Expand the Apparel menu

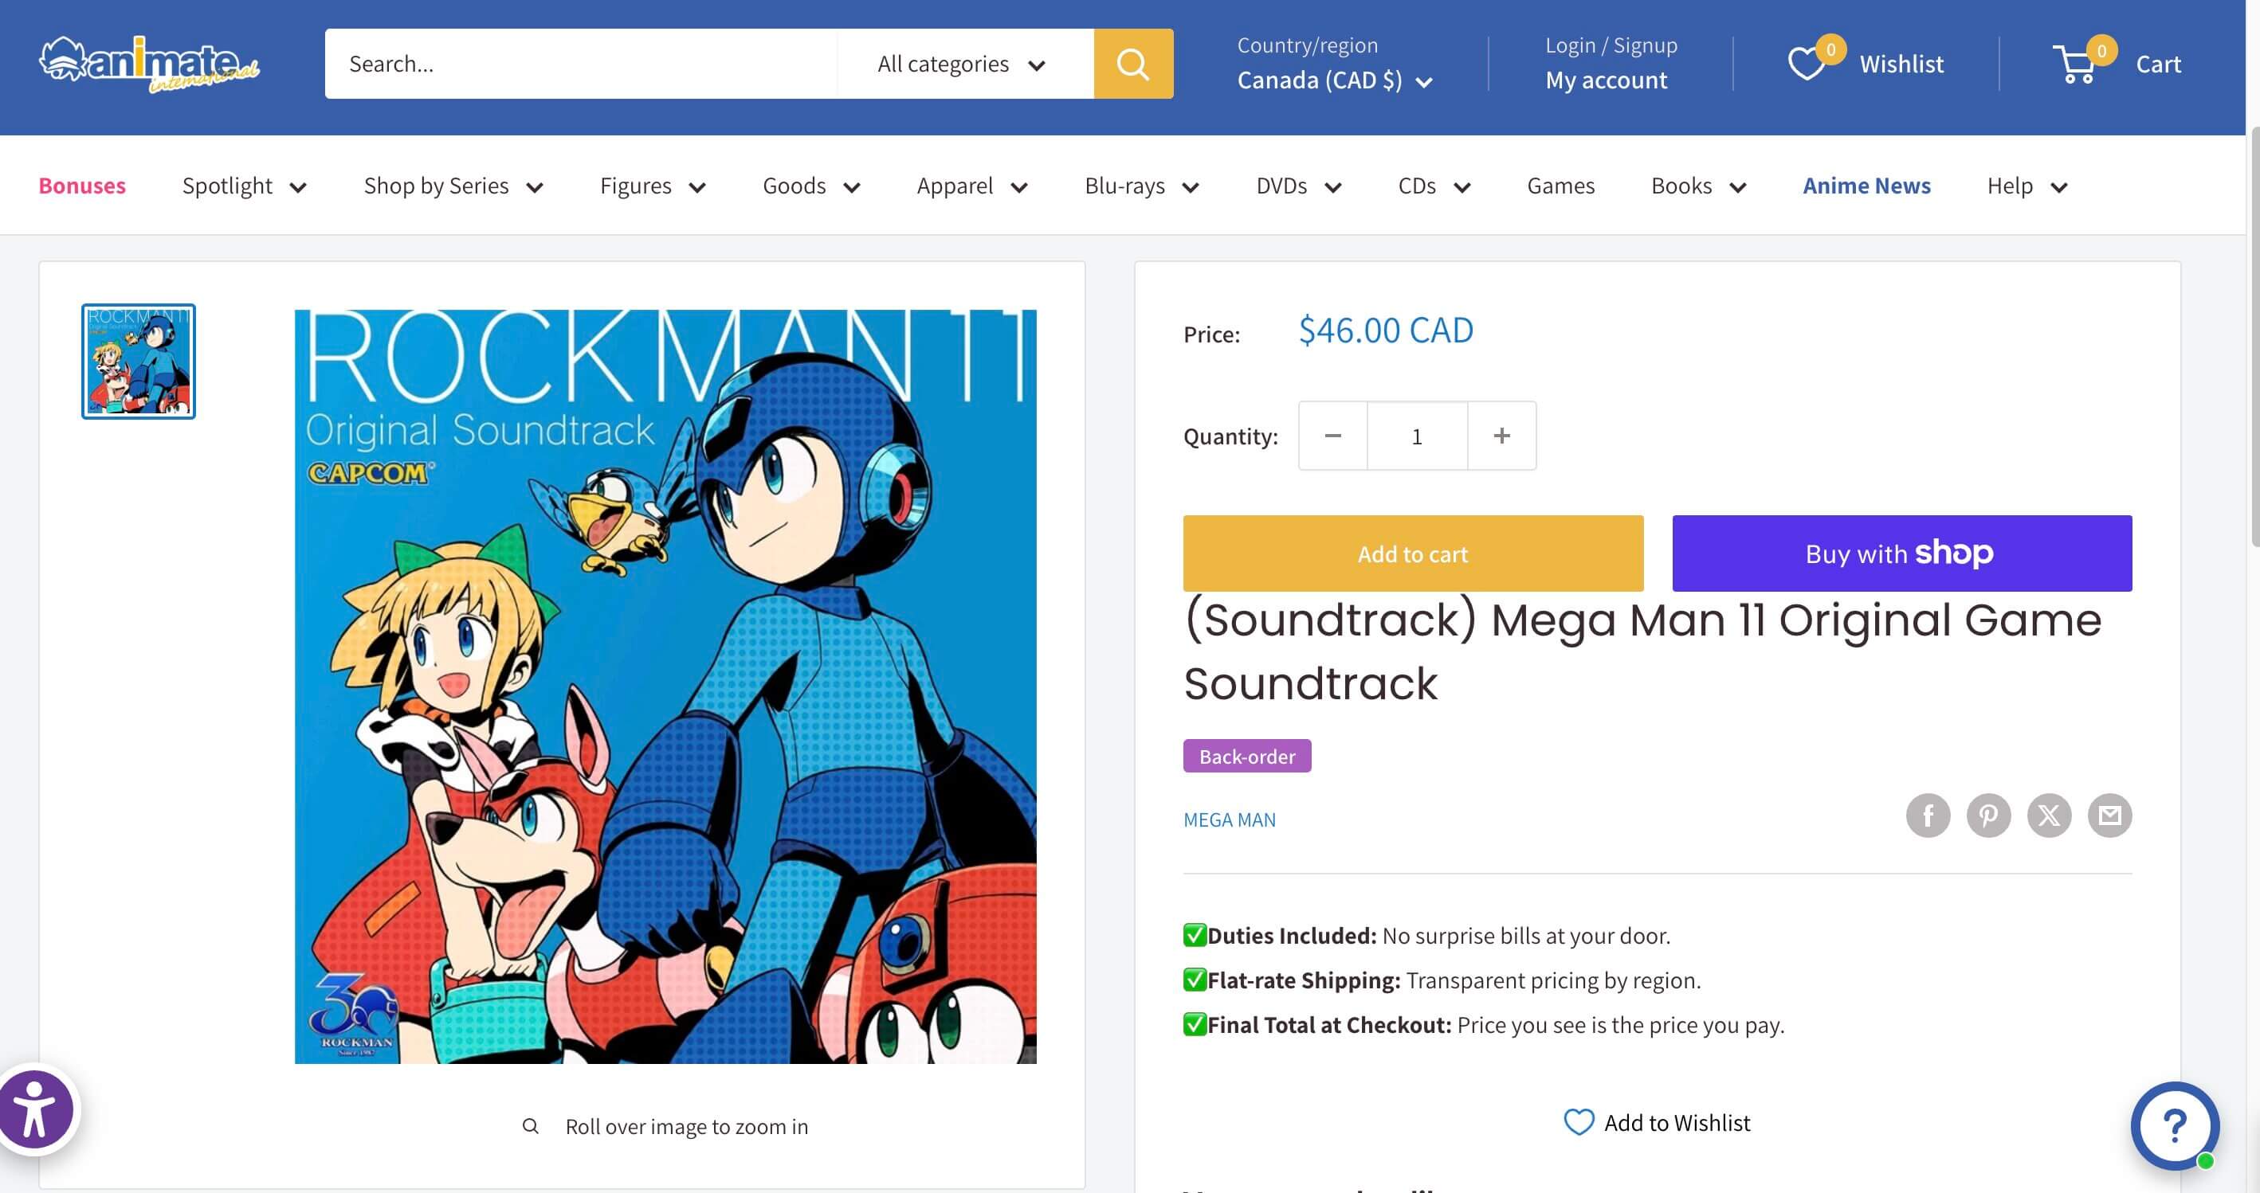pyautogui.click(x=972, y=186)
